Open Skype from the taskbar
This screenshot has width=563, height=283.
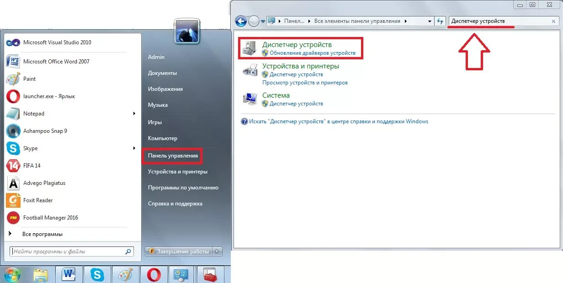(x=97, y=274)
